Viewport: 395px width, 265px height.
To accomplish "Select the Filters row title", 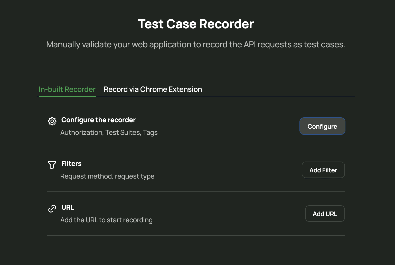I will pos(71,164).
